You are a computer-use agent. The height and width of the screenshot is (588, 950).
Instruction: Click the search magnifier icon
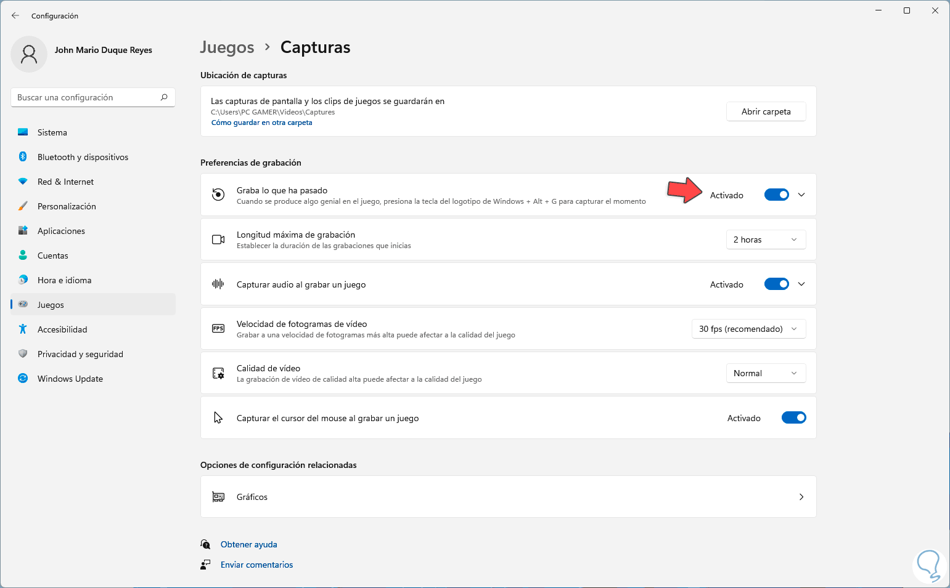tap(164, 97)
